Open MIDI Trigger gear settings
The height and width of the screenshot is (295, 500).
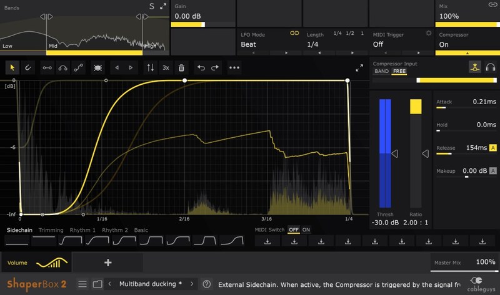point(428,33)
